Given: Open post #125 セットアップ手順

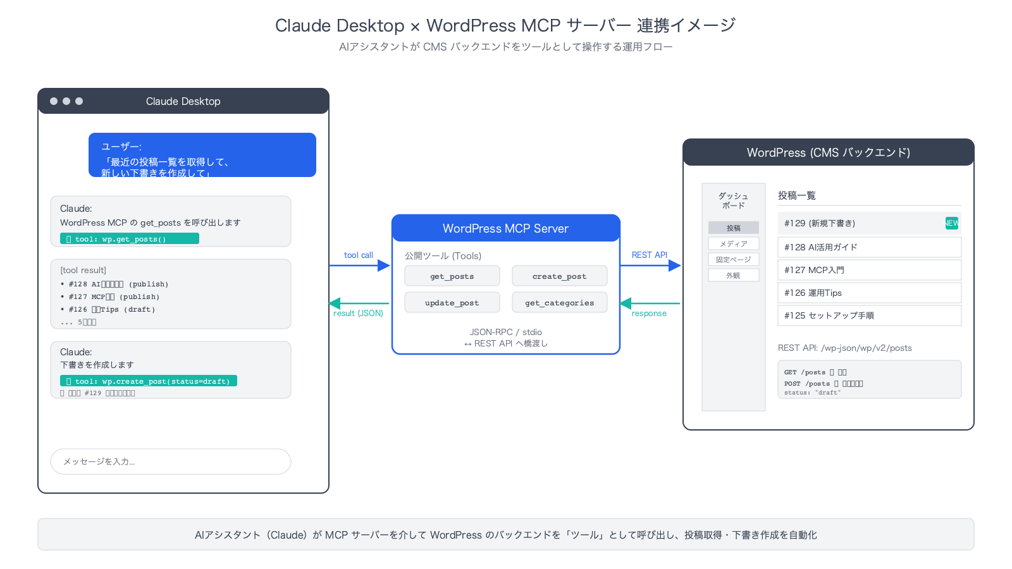Looking at the screenshot, I should [870, 315].
